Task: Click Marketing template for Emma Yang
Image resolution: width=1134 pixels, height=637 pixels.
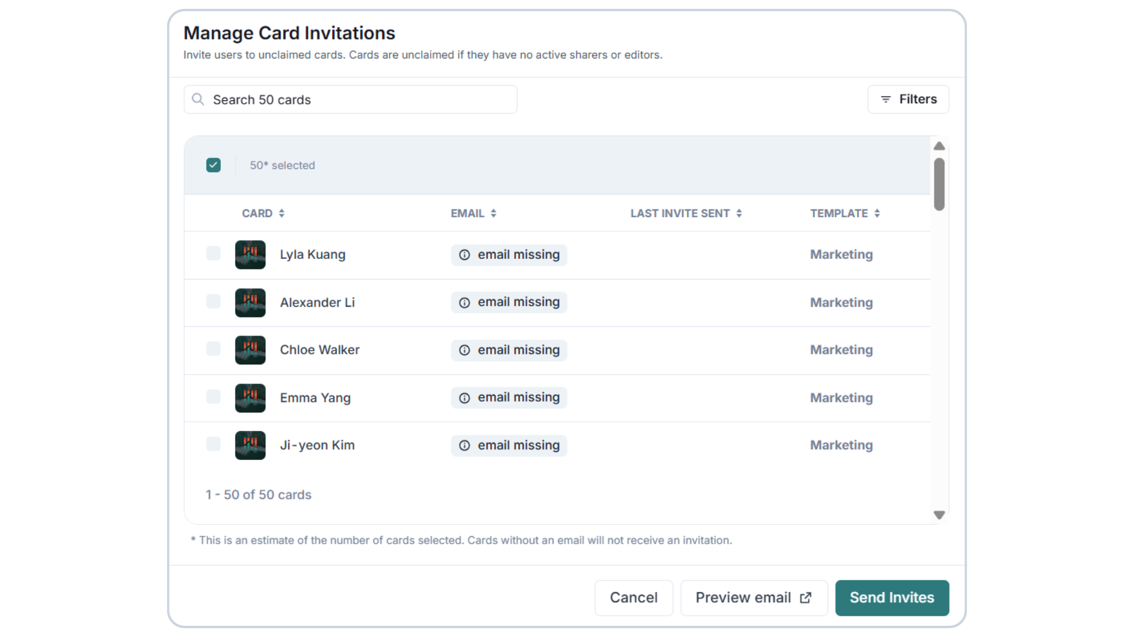Action: (841, 398)
